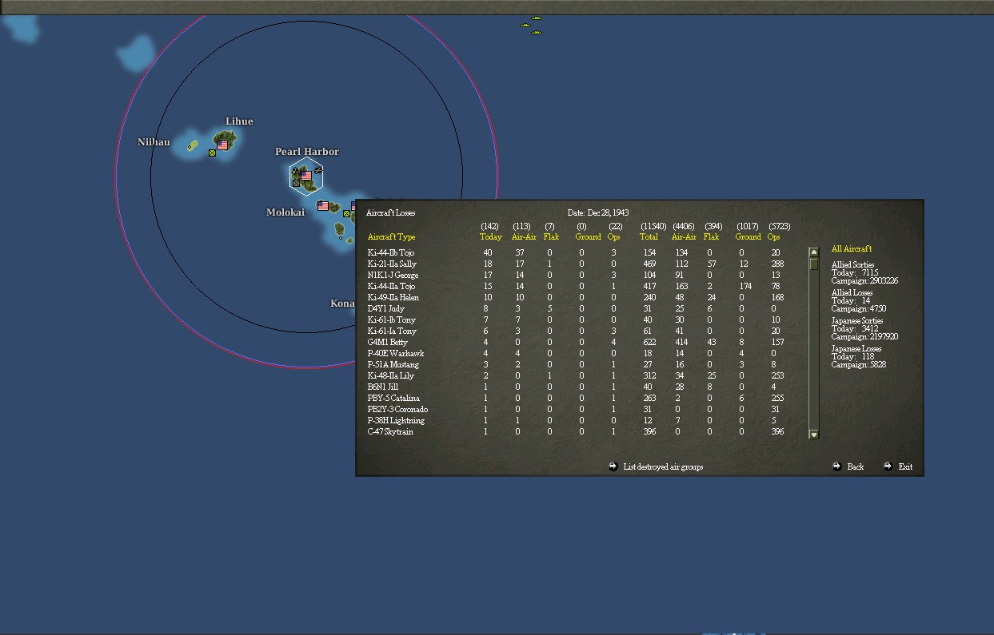The image size is (994, 635).
Task: Select the PB2Y-3 Coronado row
Action: pos(576,410)
